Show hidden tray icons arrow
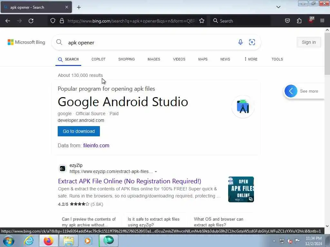The width and height of the screenshot is (330, 247). click(274, 241)
